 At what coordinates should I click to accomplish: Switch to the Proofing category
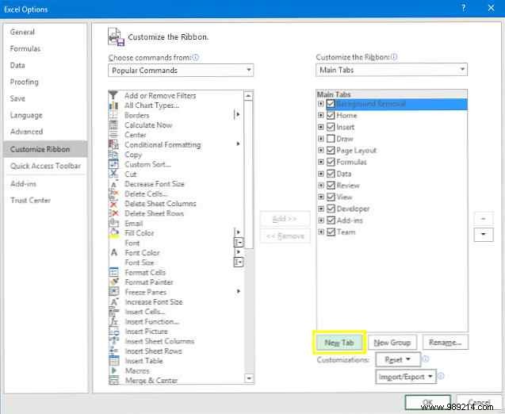[x=24, y=82]
